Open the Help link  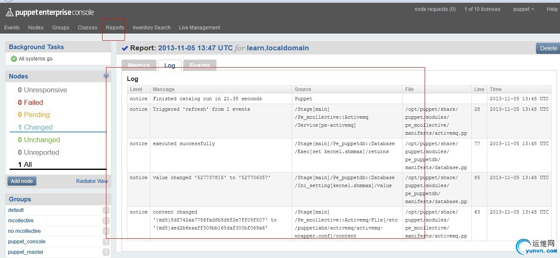click(x=552, y=9)
